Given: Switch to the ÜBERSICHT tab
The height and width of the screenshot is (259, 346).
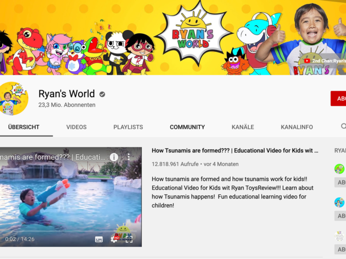Looking at the screenshot, I should point(24,127).
